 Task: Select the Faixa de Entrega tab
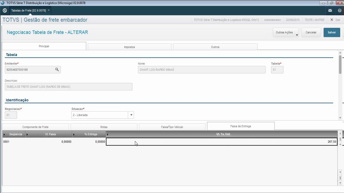click(241, 126)
